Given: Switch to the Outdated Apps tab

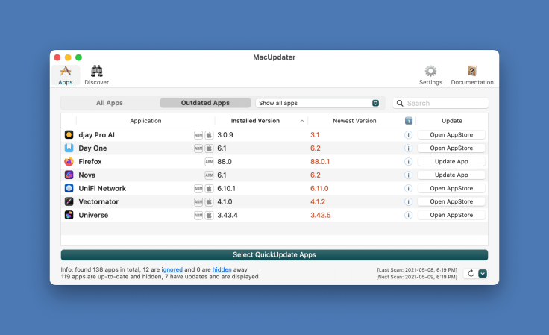Looking at the screenshot, I should point(205,103).
